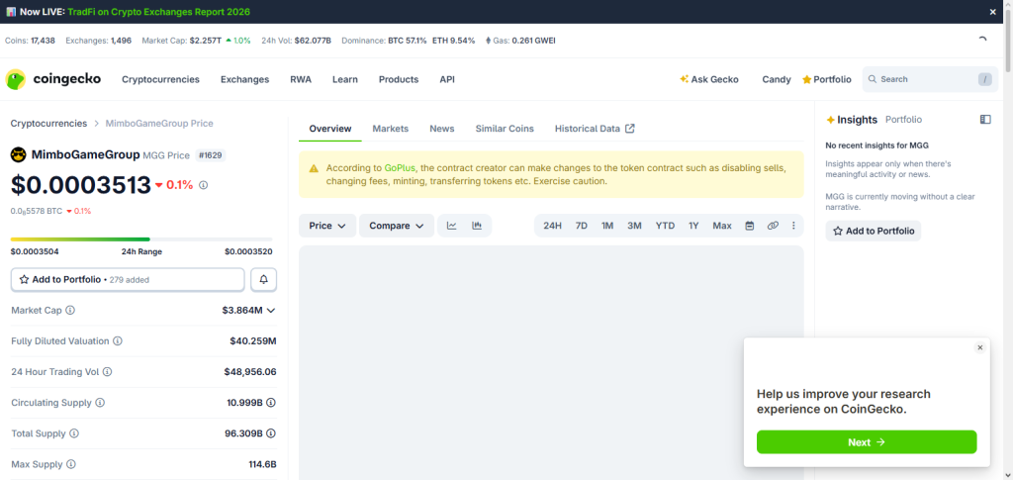Click the Circulating Supply info icon

[x=100, y=403]
